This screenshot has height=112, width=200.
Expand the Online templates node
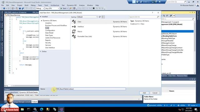tap(40, 51)
